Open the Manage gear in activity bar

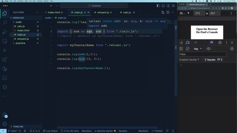[x=4, y=124]
